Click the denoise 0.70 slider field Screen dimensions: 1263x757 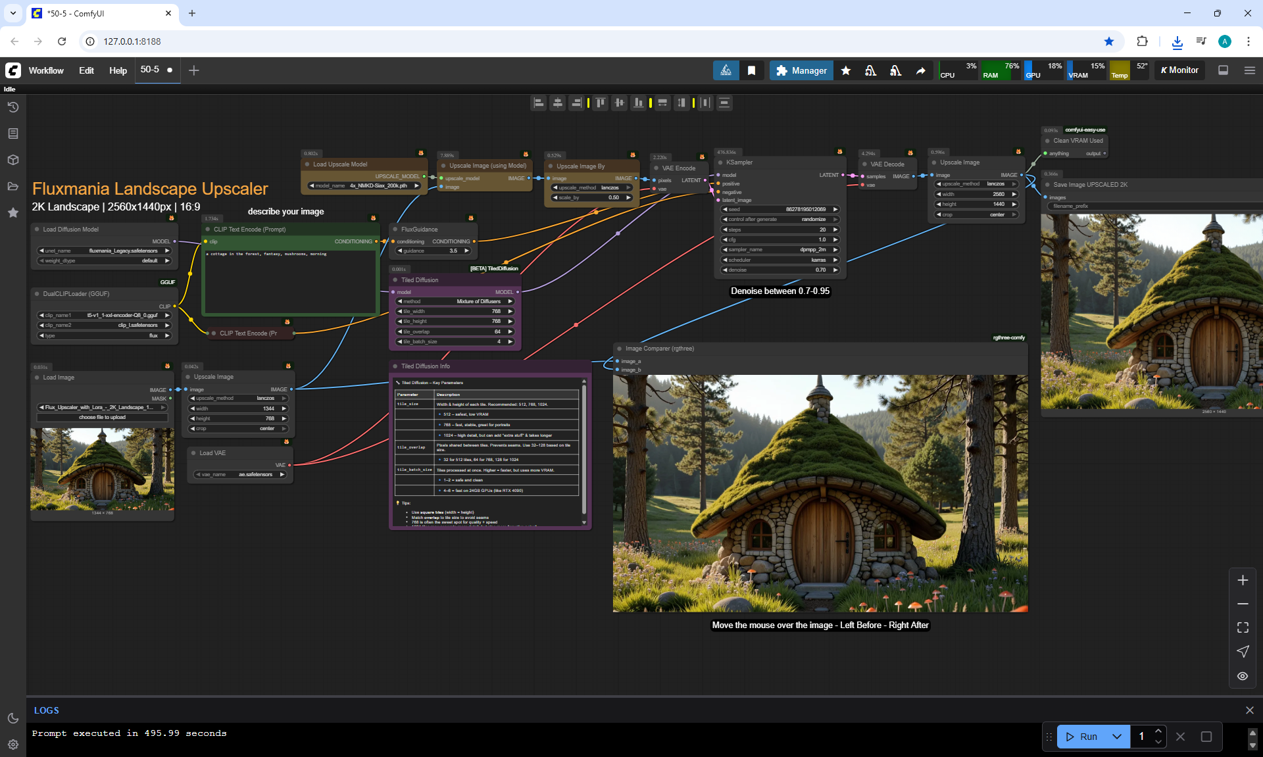coord(780,270)
